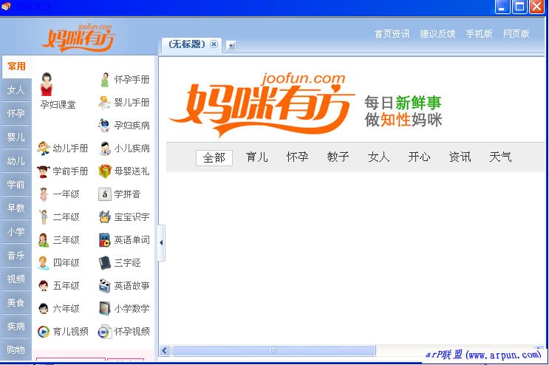This screenshot has width=549, height=365.
Task: Select the 资讯 category filter
Action: click(x=460, y=157)
